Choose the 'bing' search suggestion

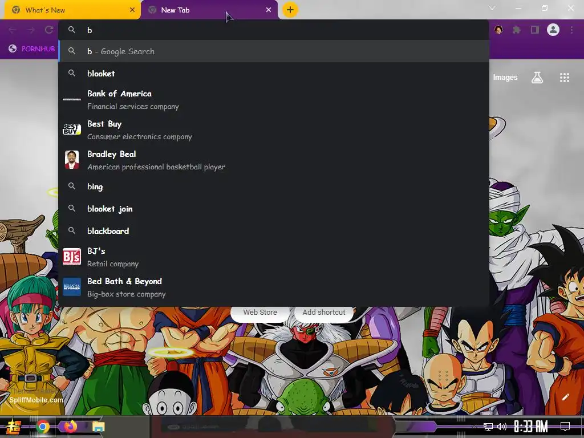click(274, 186)
